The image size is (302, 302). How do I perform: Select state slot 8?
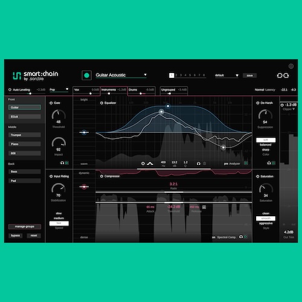[204, 75]
